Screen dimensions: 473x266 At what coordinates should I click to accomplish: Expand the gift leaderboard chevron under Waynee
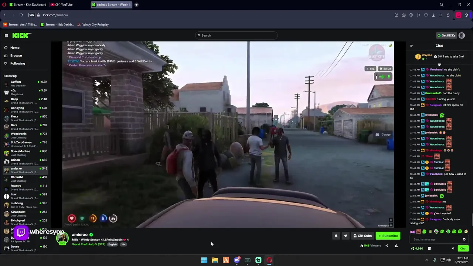click(x=439, y=65)
